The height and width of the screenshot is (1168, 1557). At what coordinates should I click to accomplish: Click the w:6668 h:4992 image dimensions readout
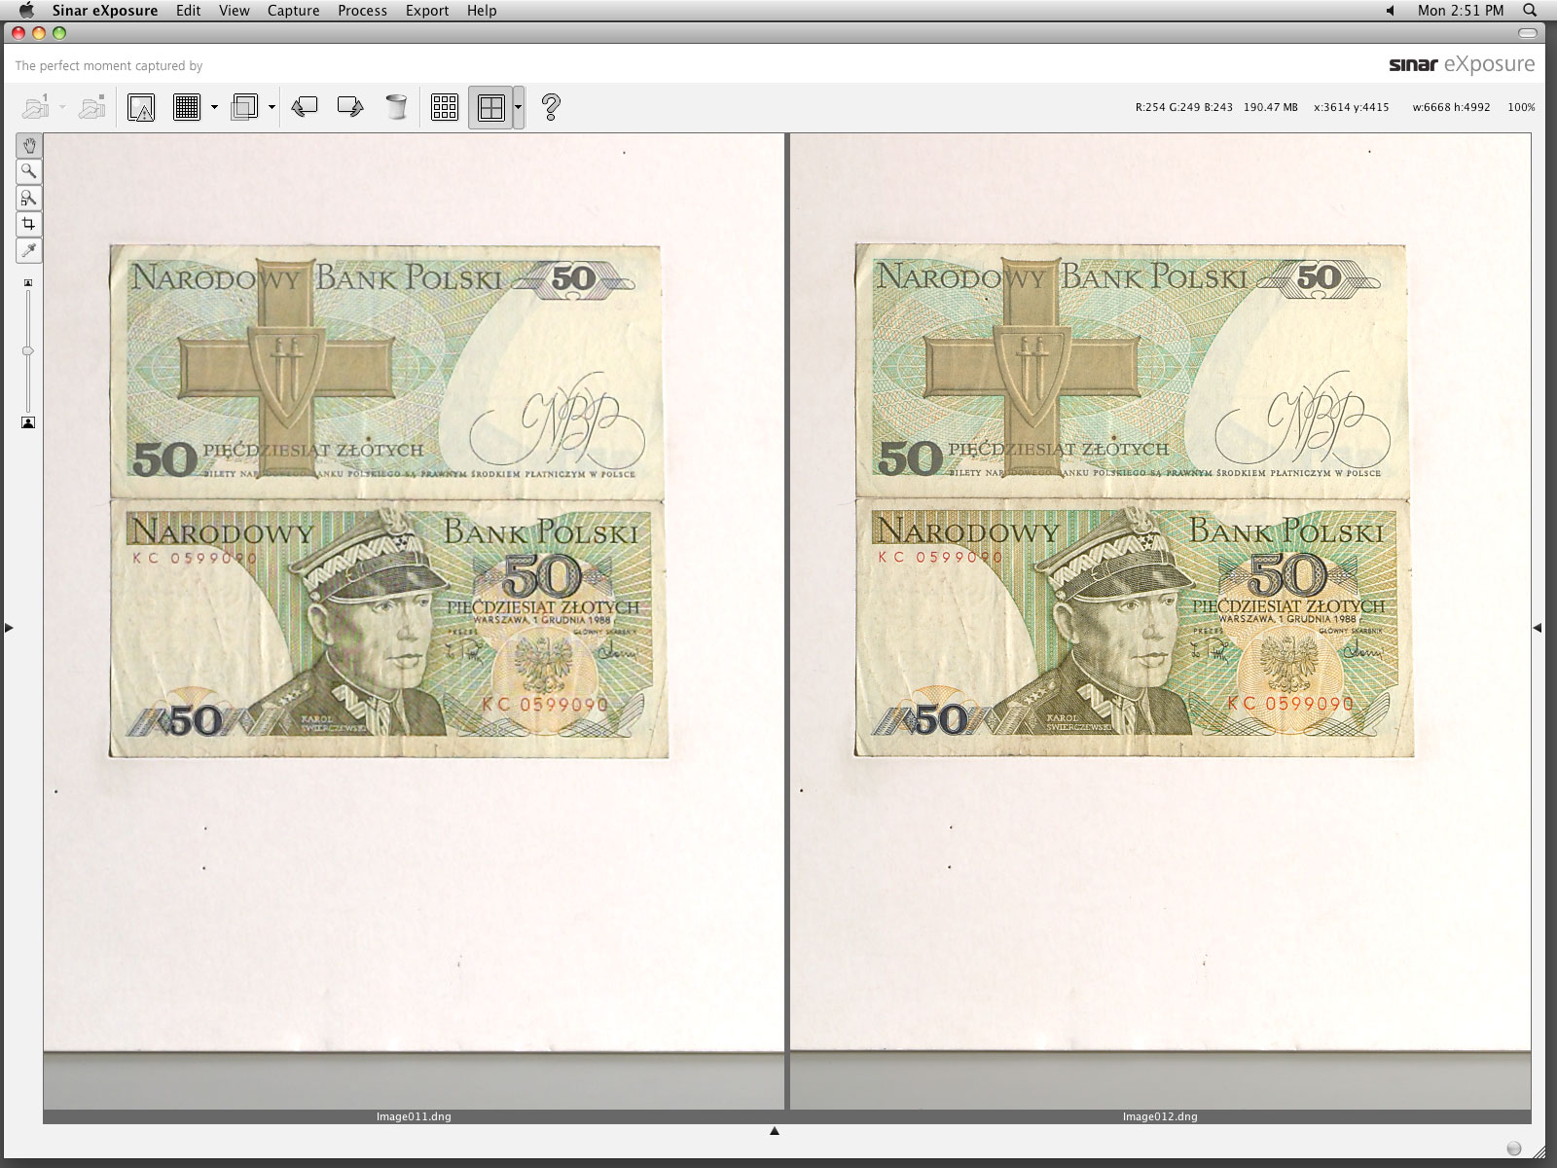point(1451,107)
